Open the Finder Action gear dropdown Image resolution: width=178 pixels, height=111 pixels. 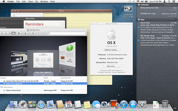[19, 33]
